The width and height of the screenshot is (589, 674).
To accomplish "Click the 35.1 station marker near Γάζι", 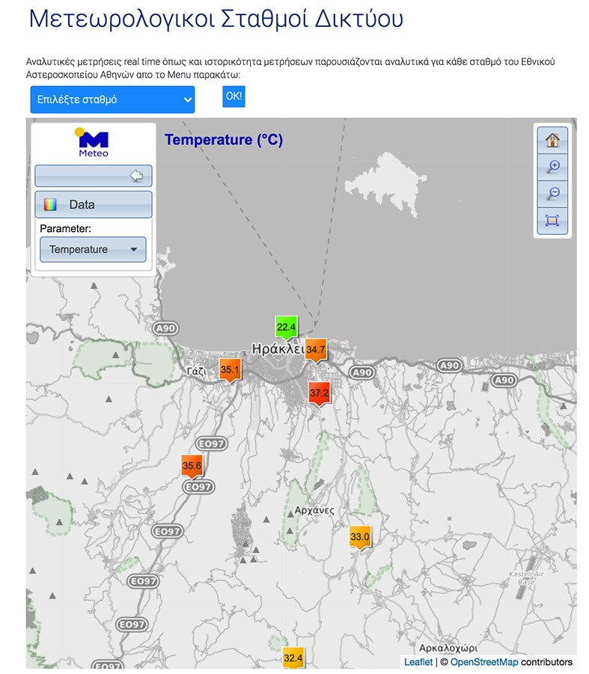I will (229, 370).
